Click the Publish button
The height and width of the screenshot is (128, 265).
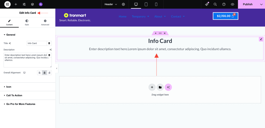click(248, 4)
